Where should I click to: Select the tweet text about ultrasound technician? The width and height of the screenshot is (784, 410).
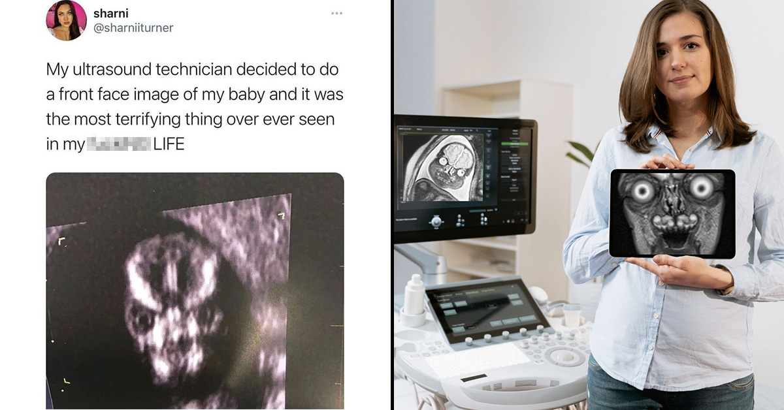[194, 106]
